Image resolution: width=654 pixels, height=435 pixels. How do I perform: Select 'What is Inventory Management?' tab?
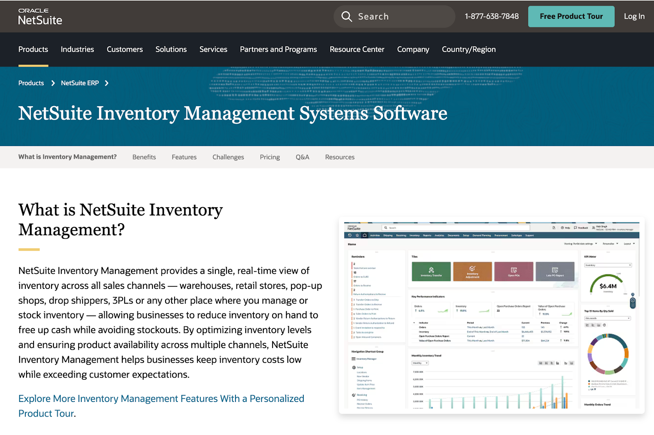click(x=67, y=157)
